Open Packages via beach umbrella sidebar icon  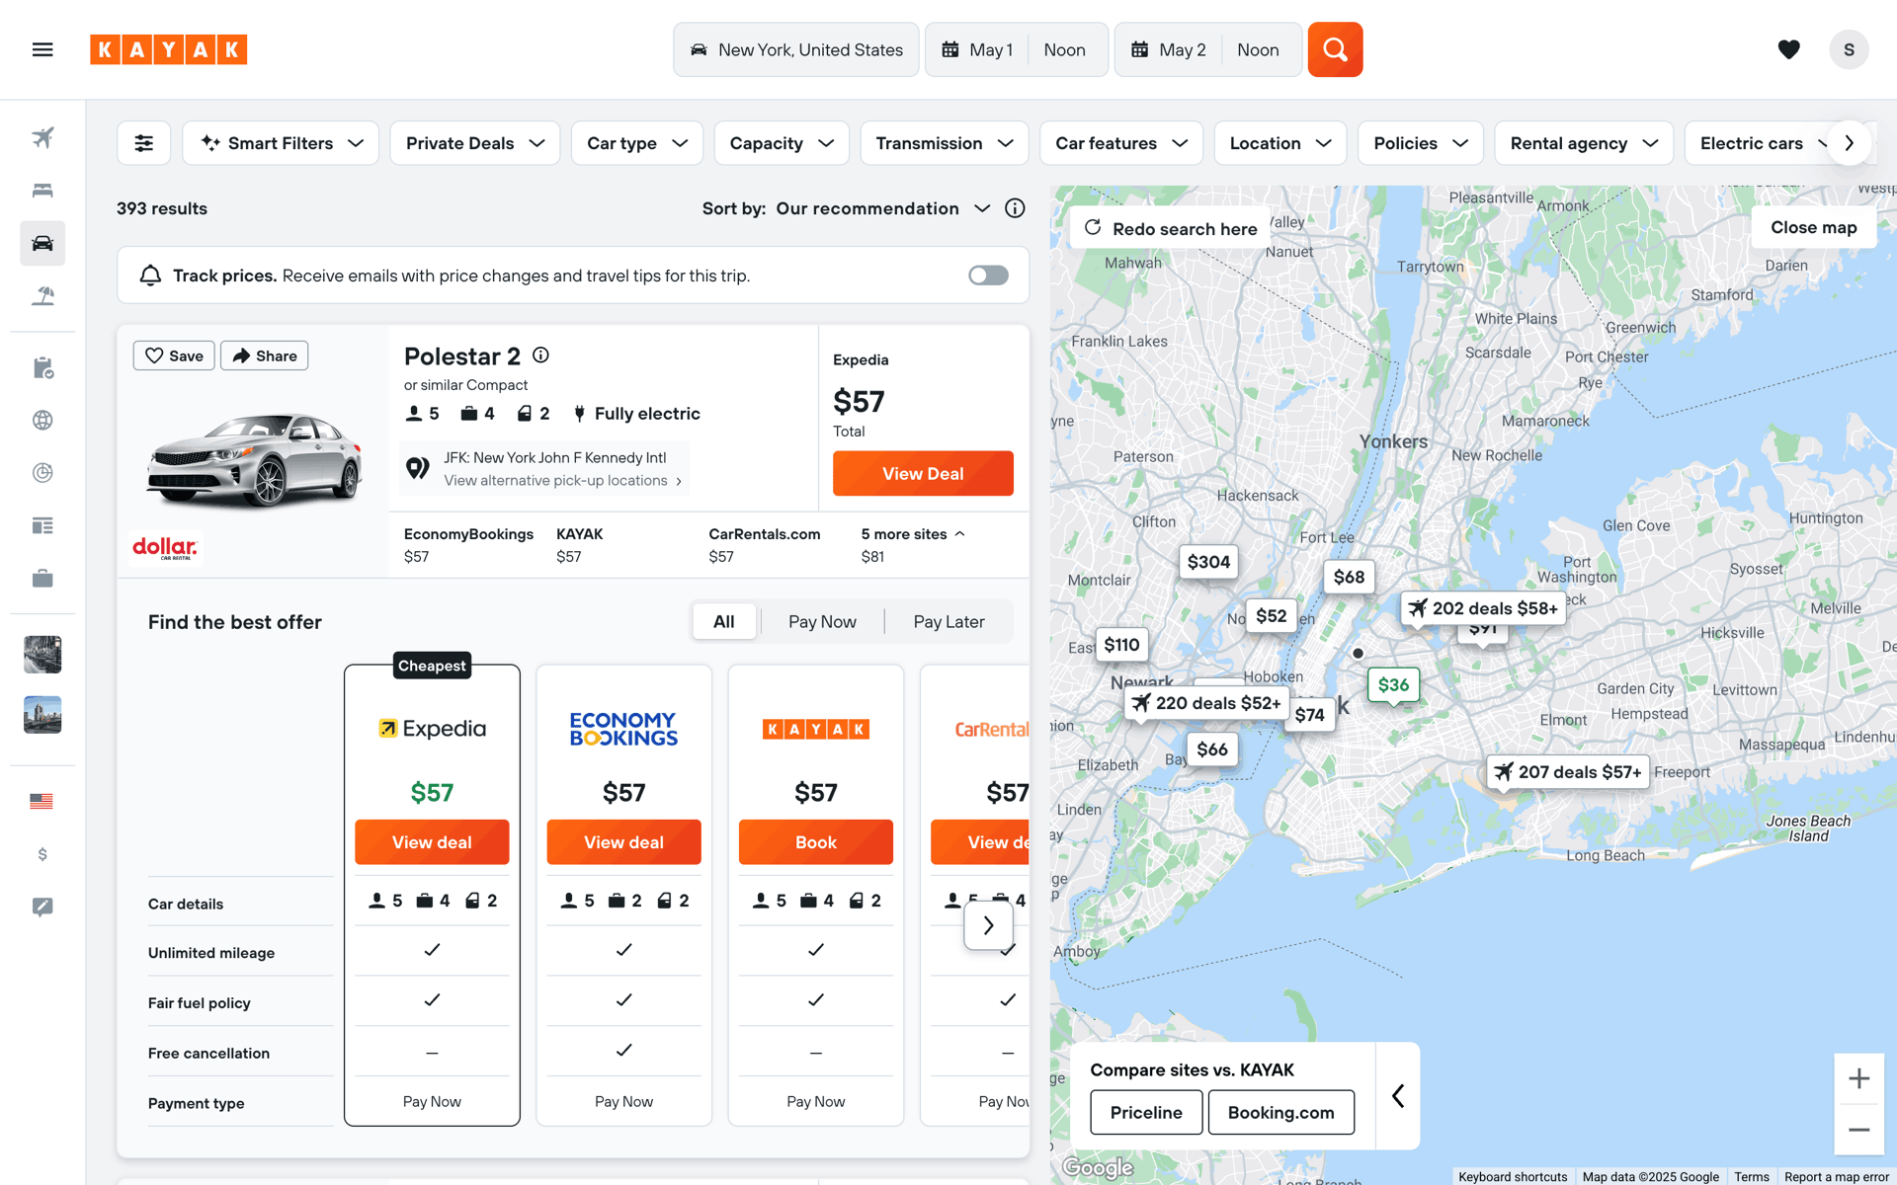(42, 295)
